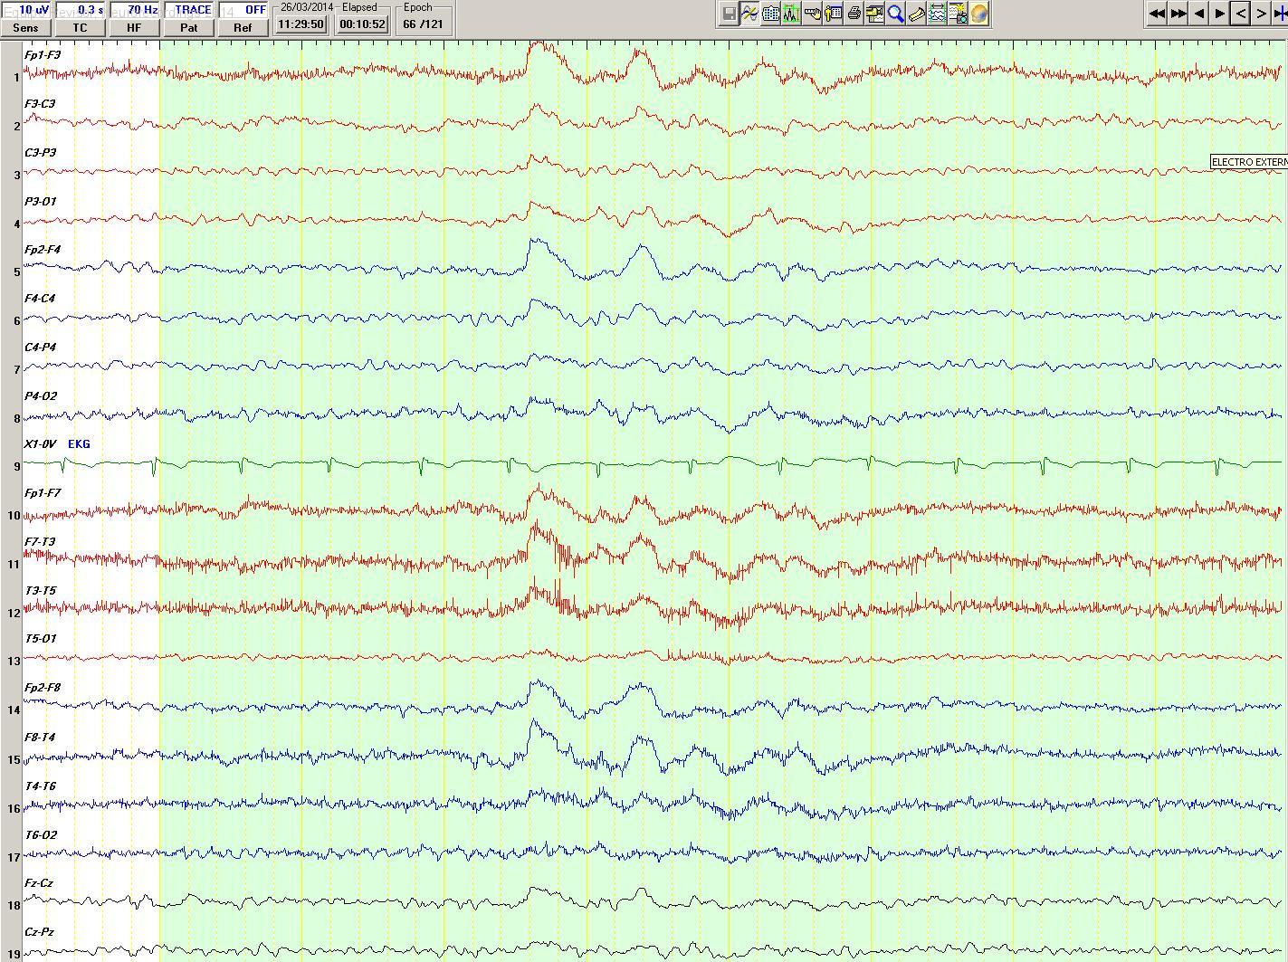Click the Pat pattern button
Screen dimensions: 1288x962
pyautogui.click(x=188, y=27)
